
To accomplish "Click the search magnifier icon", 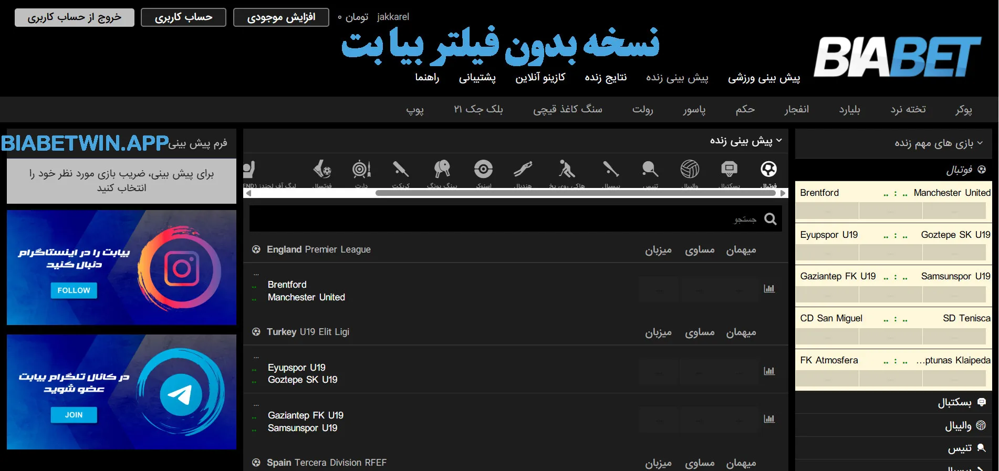I will click(770, 219).
